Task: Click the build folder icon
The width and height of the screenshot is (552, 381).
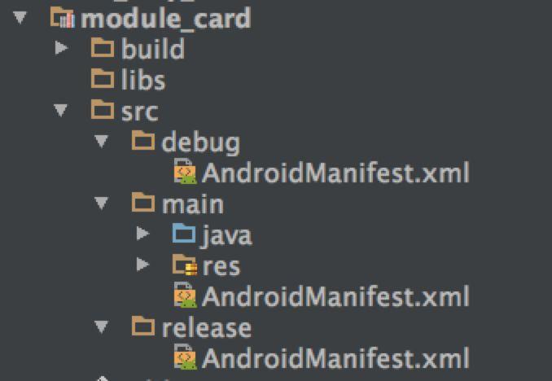Action: 103,47
